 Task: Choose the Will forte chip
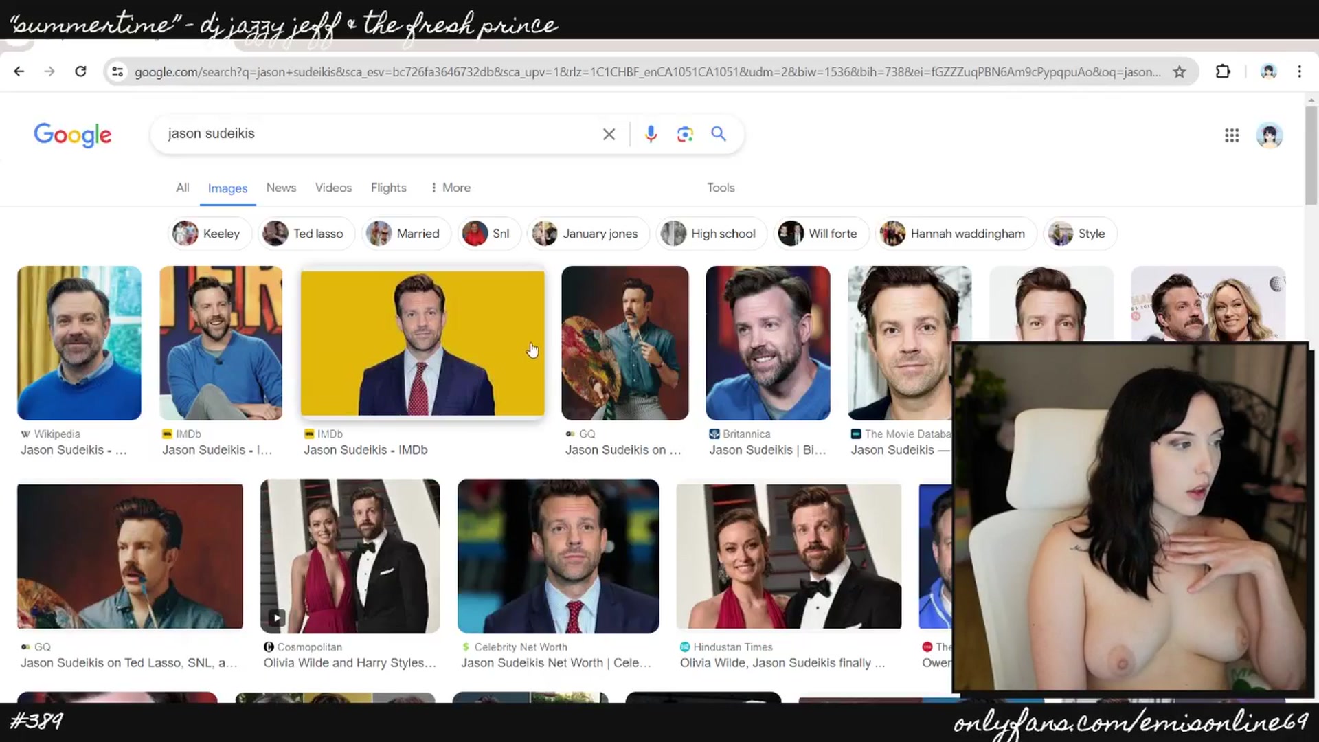click(820, 234)
